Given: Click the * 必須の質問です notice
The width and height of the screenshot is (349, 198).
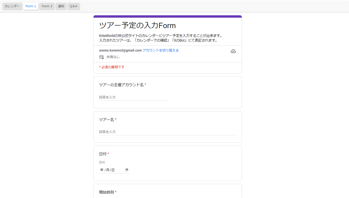Looking at the screenshot, I should 112,67.
